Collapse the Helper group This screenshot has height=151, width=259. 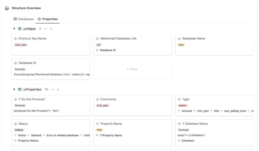coord(14,29)
